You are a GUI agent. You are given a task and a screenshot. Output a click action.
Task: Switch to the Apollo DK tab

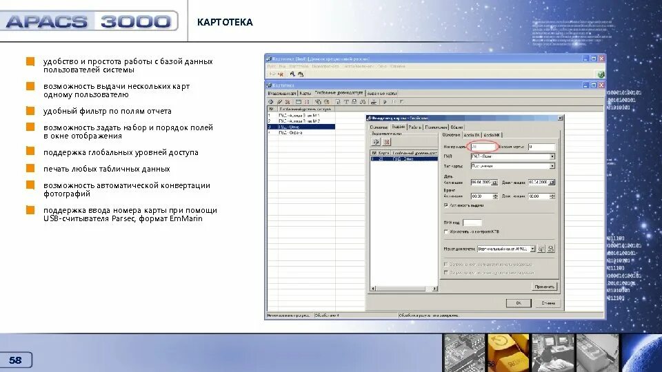(472, 135)
